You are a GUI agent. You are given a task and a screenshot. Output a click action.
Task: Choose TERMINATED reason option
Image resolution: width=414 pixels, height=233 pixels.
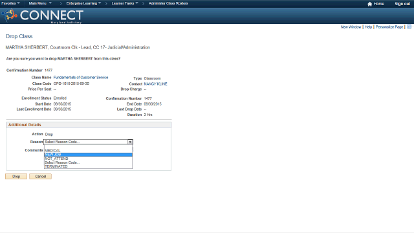88,166
